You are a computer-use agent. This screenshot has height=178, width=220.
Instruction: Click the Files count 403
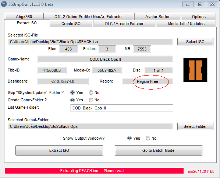(68, 49)
